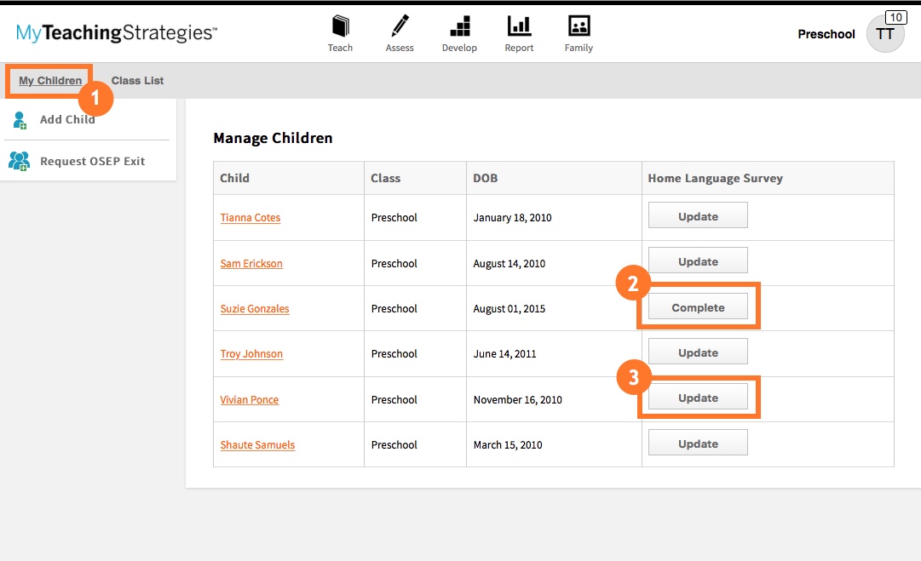Open the TT profile avatar
Screen dimensions: 921x561
[x=886, y=33]
